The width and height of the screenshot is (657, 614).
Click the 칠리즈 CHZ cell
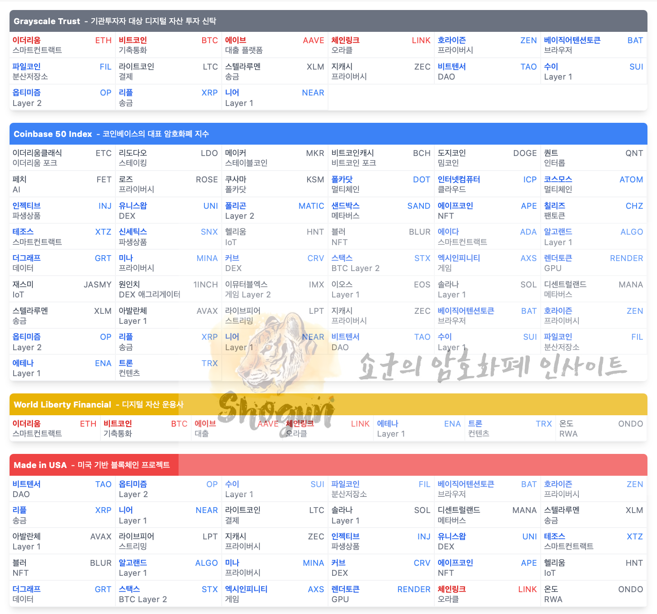pyautogui.click(x=594, y=211)
